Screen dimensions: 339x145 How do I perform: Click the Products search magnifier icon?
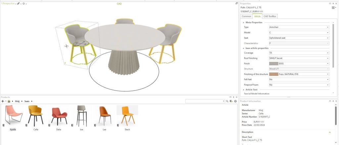(227, 101)
